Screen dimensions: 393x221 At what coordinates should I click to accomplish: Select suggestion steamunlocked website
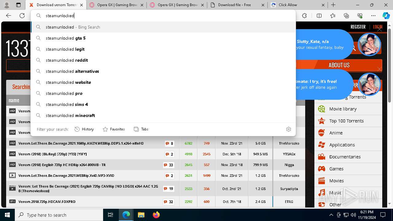[x=163, y=82]
